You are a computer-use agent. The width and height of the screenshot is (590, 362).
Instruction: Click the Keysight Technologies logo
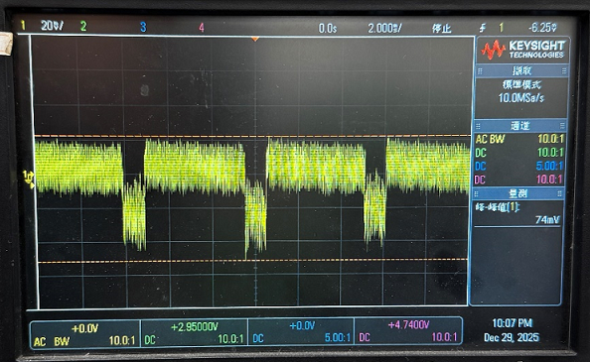point(522,50)
